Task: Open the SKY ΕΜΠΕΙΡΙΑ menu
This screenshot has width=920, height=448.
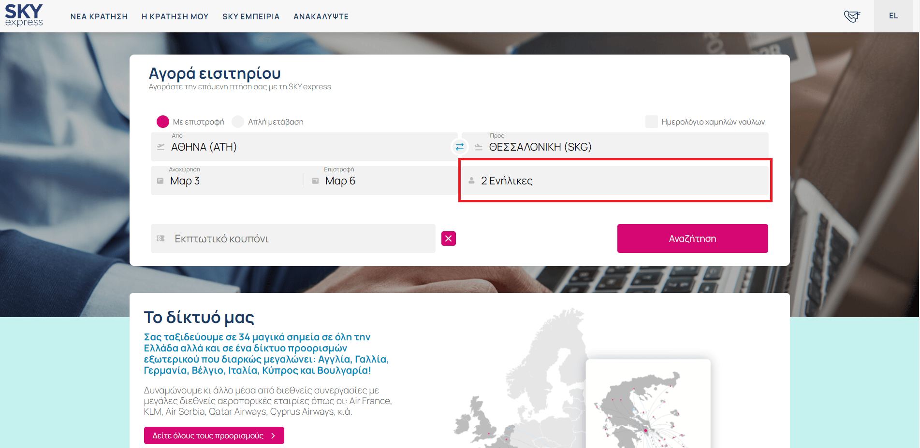Action: click(x=251, y=16)
